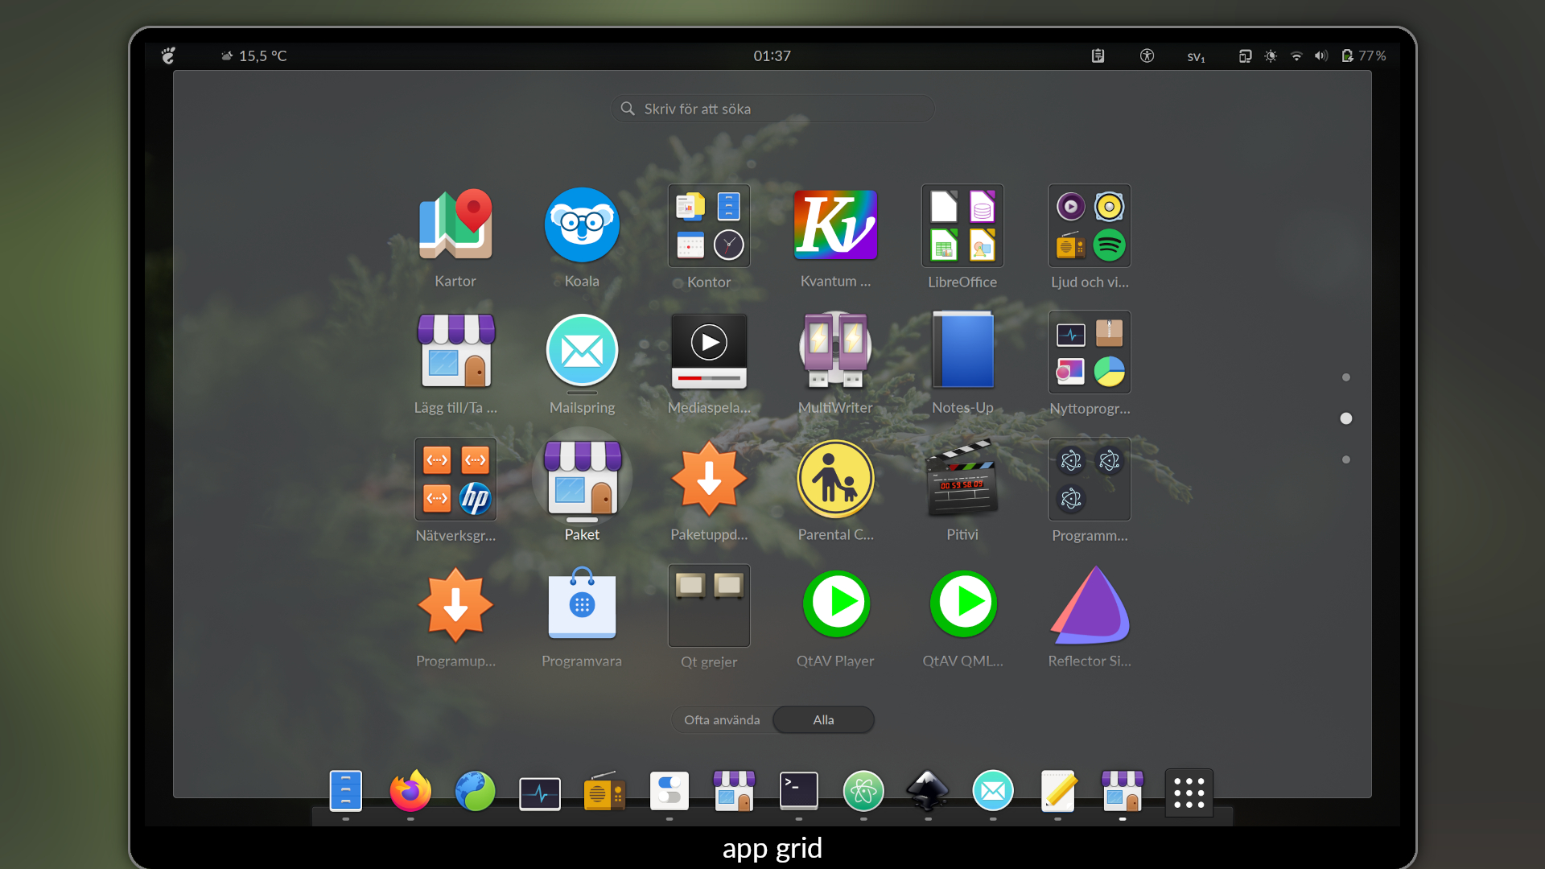Open Mailspring from the app grid
1545x869 pixels.
click(x=582, y=352)
